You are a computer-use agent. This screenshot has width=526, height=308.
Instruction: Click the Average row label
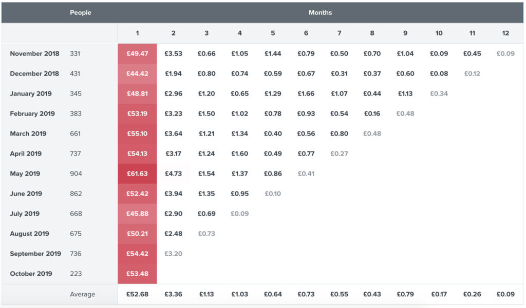coord(83,294)
